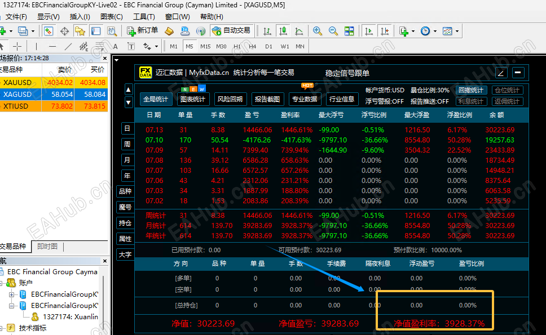The width and height of the screenshot is (546, 335).
Task: Open the 工具(T) menu
Action: pyautogui.click(x=144, y=17)
